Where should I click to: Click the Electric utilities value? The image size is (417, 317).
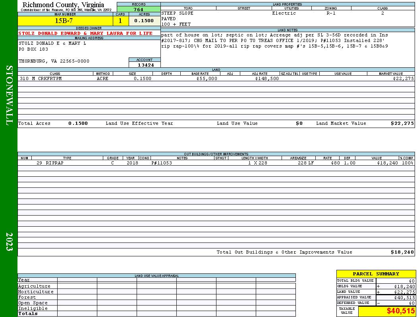pyautogui.click(x=284, y=13)
